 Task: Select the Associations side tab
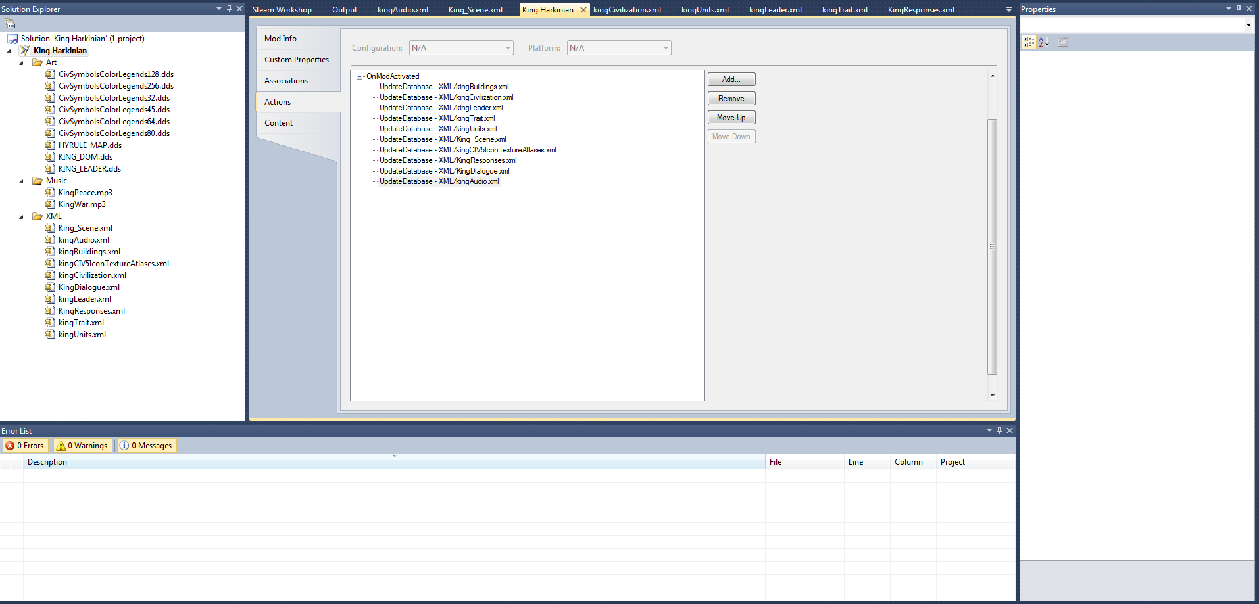point(298,81)
